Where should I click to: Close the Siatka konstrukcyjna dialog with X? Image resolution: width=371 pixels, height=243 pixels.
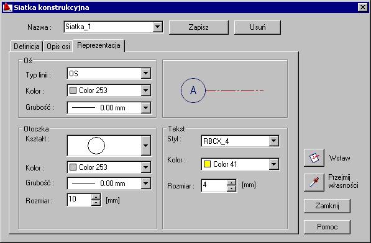pos(363,7)
